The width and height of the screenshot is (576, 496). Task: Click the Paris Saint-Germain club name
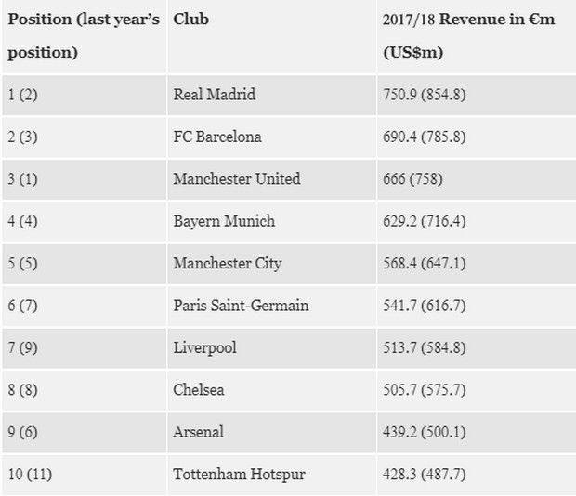241,306
